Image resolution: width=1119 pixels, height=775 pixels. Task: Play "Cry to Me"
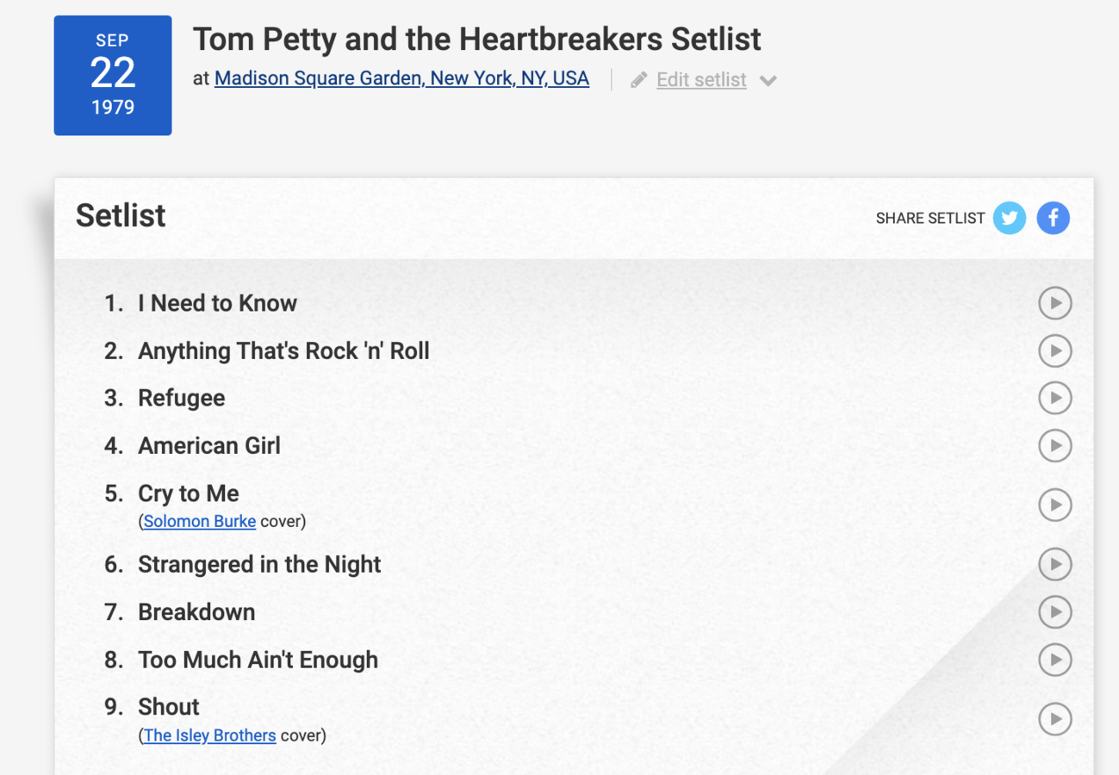pos(1054,505)
